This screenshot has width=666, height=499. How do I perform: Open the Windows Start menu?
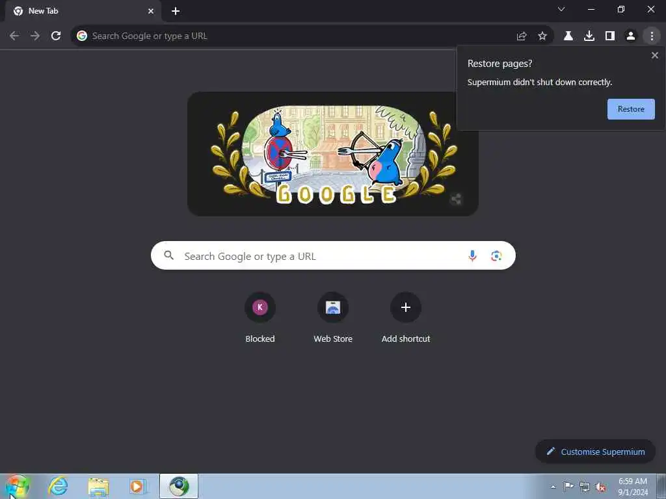pos(17,486)
